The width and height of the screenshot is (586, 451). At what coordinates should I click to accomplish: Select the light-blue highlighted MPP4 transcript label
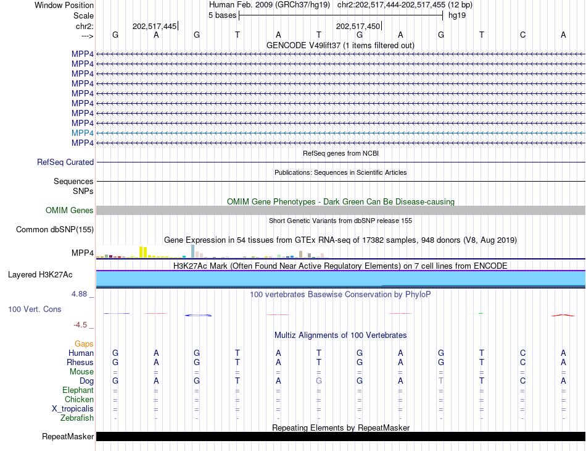pyautogui.click(x=83, y=133)
